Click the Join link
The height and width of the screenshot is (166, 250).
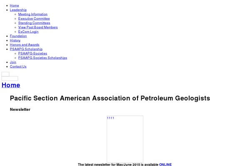[x=13, y=62]
